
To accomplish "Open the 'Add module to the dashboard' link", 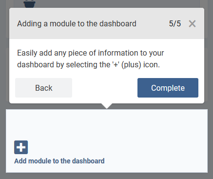I will click(x=59, y=161).
